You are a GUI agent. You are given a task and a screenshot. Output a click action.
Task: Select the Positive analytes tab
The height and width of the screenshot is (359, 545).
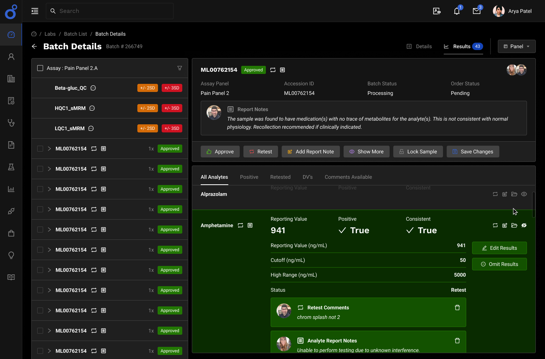pyautogui.click(x=249, y=177)
